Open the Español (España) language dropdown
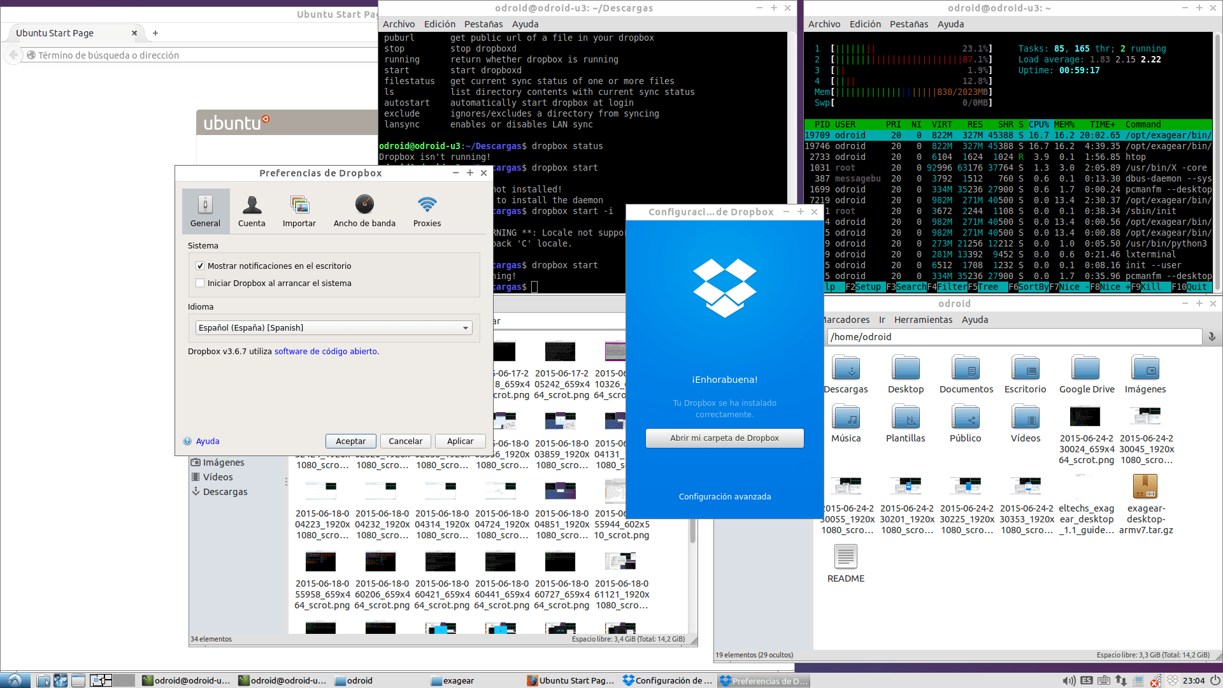The height and width of the screenshot is (688, 1223). pos(465,327)
